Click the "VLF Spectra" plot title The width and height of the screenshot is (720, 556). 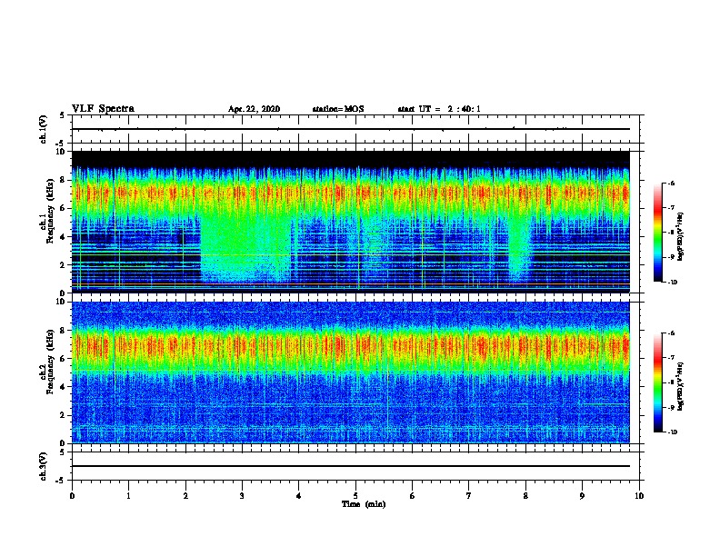tap(103, 109)
